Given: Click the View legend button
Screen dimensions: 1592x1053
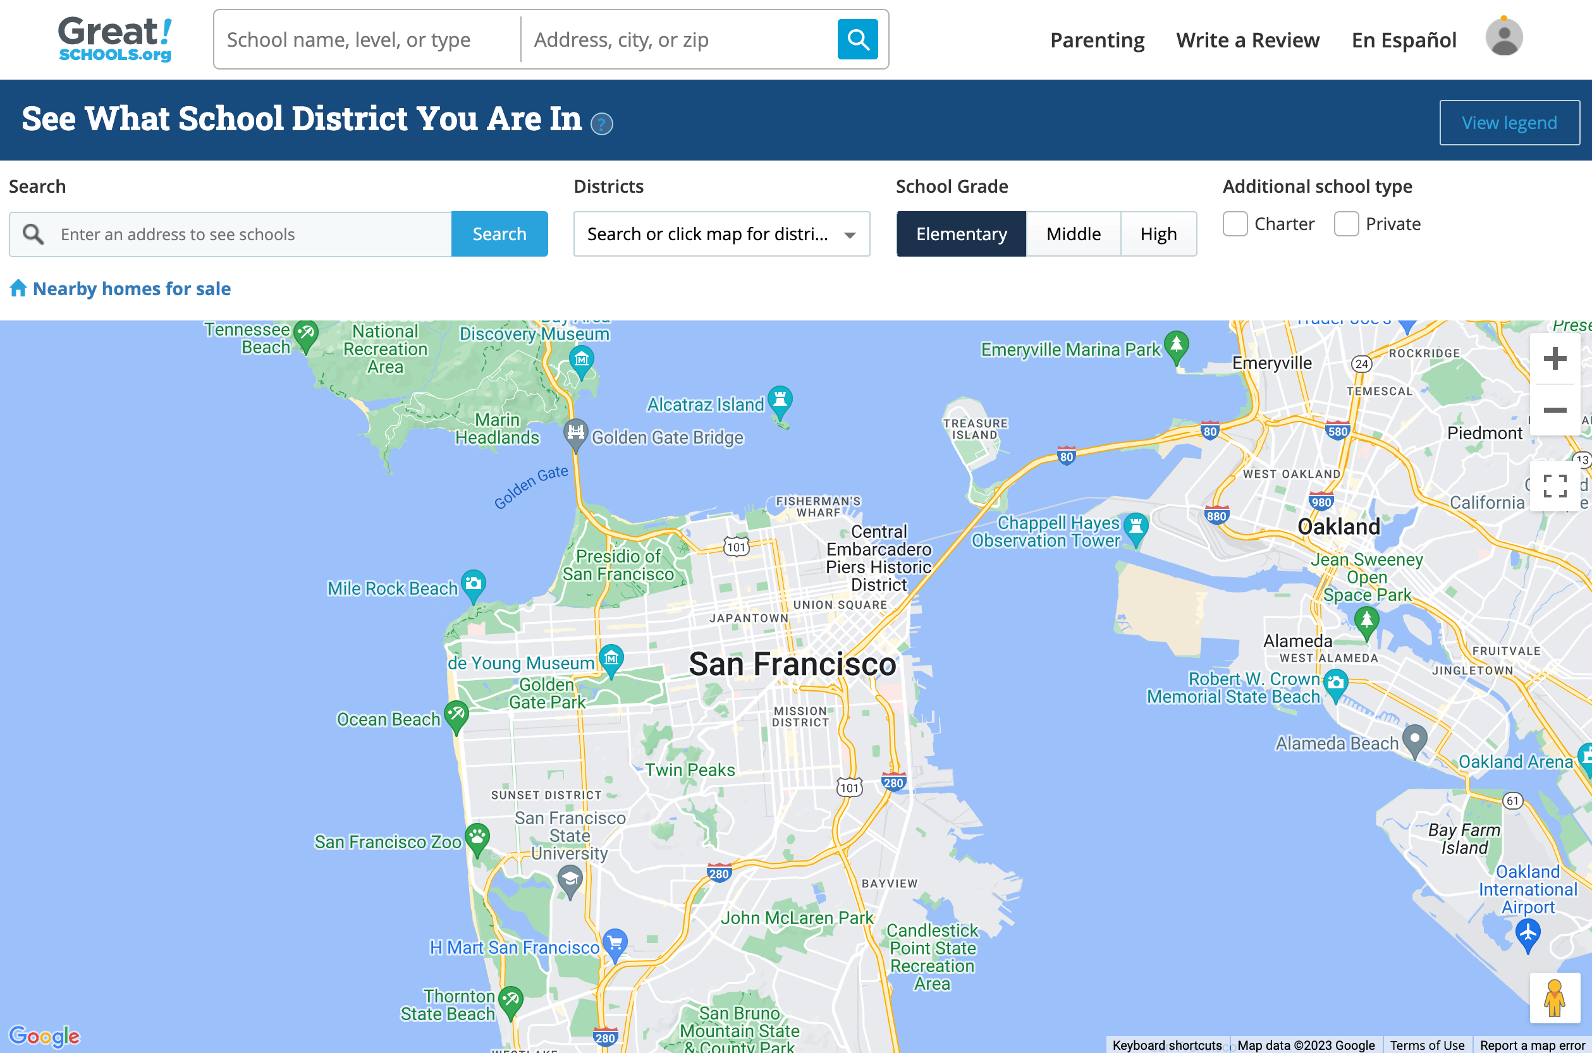Looking at the screenshot, I should (x=1509, y=122).
